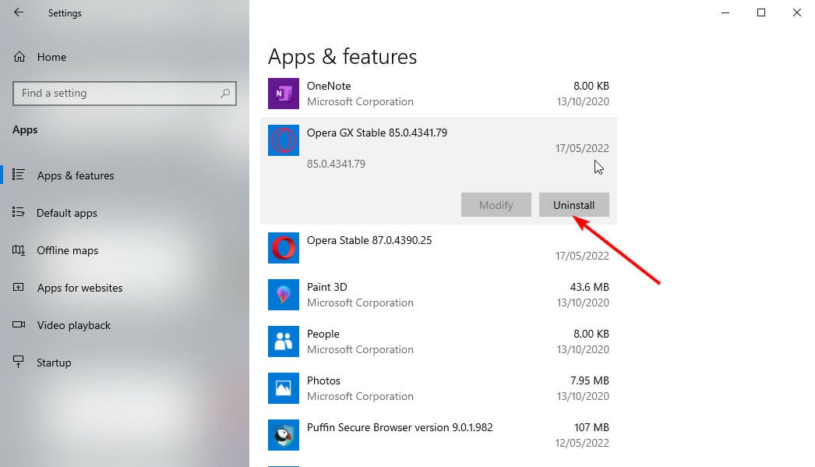
Task: Select the OneNote entry name
Action: 329,86
